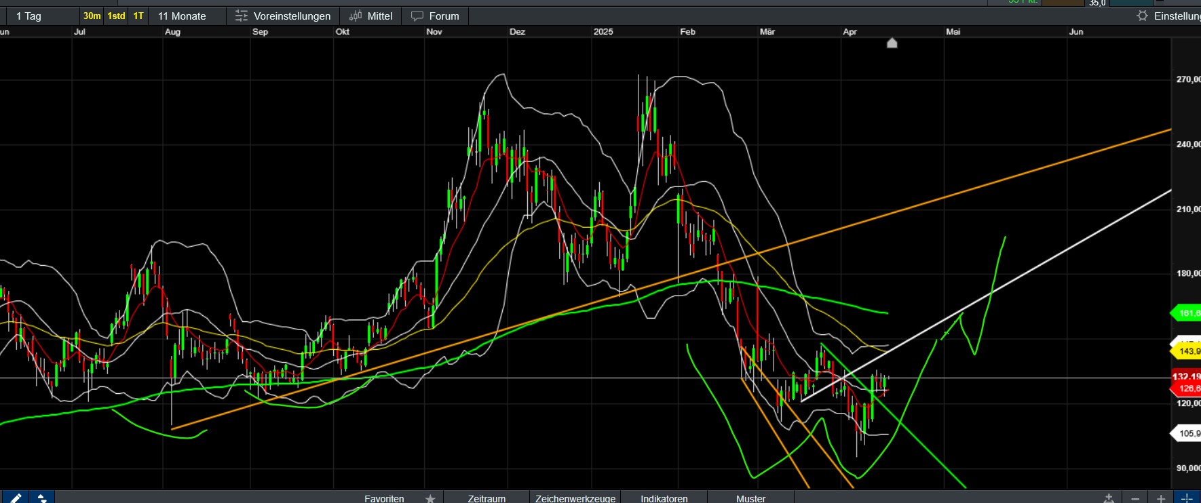The height and width of the screenshot is (503, 1201).
Task: Open the 11 Monate time range dropdown
Action: [x=182, y=16]
